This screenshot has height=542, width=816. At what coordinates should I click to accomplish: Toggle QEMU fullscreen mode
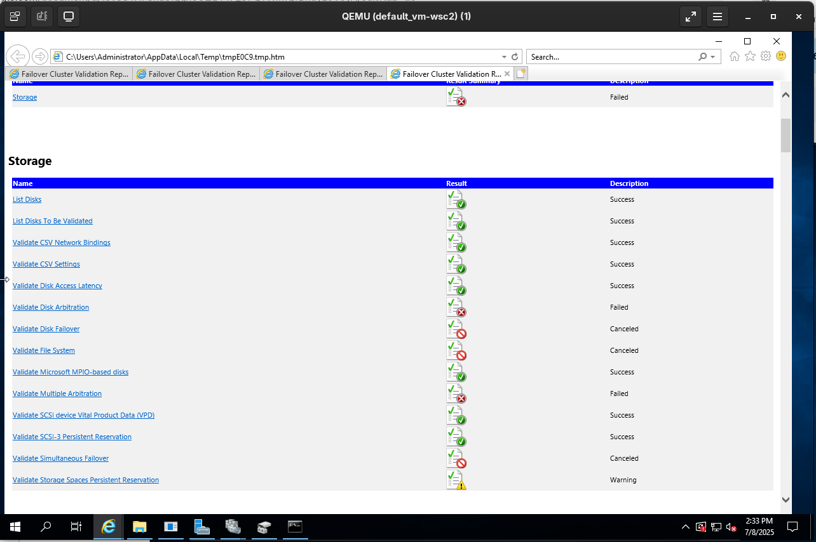click(691, 17)
